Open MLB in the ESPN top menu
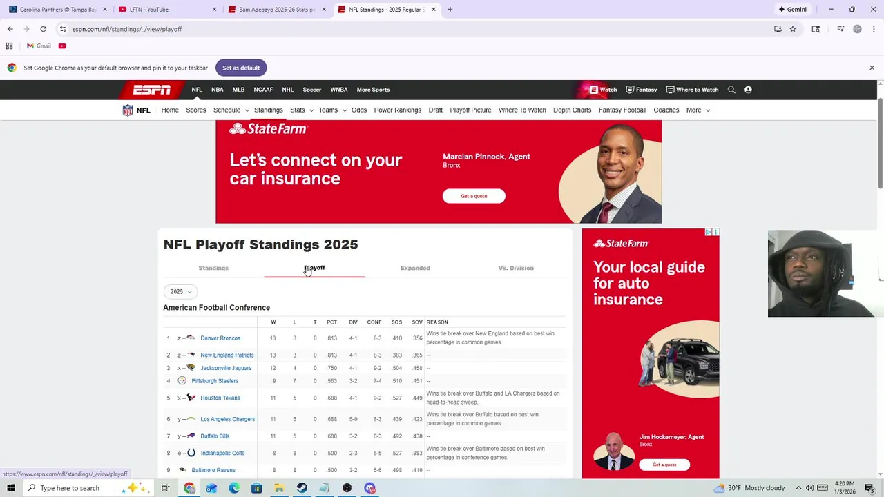Viewport: 884px width, 497px height. click(x=238, y=90)
